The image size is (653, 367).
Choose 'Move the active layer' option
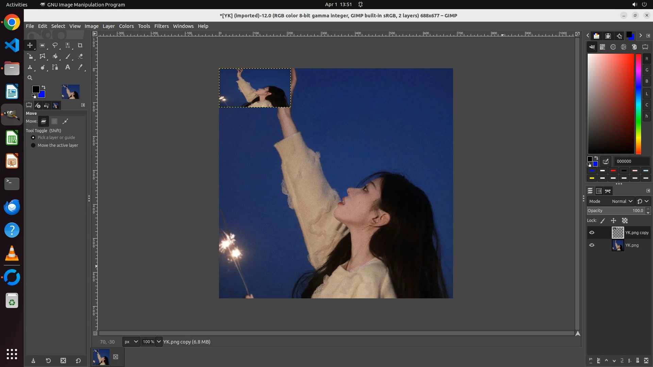pyautogui.click(x=33, y=145)
